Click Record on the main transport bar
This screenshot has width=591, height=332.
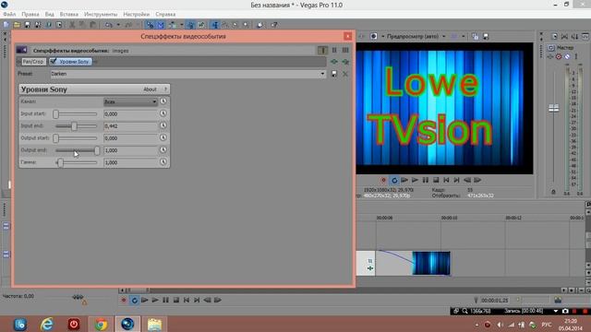tap(124, 300)
